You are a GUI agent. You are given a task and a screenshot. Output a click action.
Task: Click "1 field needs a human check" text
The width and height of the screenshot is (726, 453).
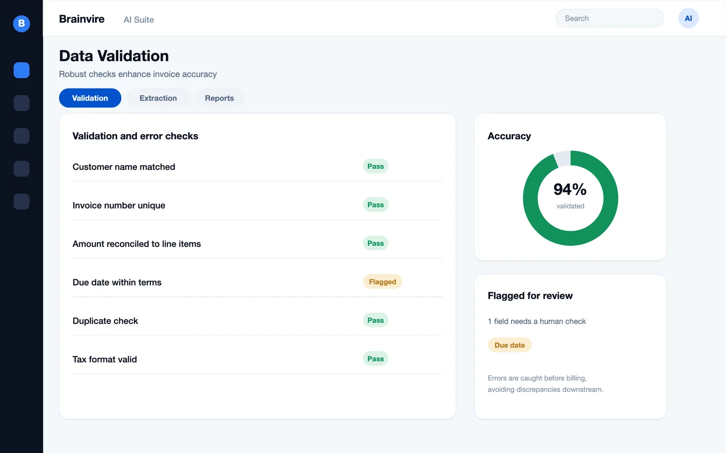coord(537,322)
